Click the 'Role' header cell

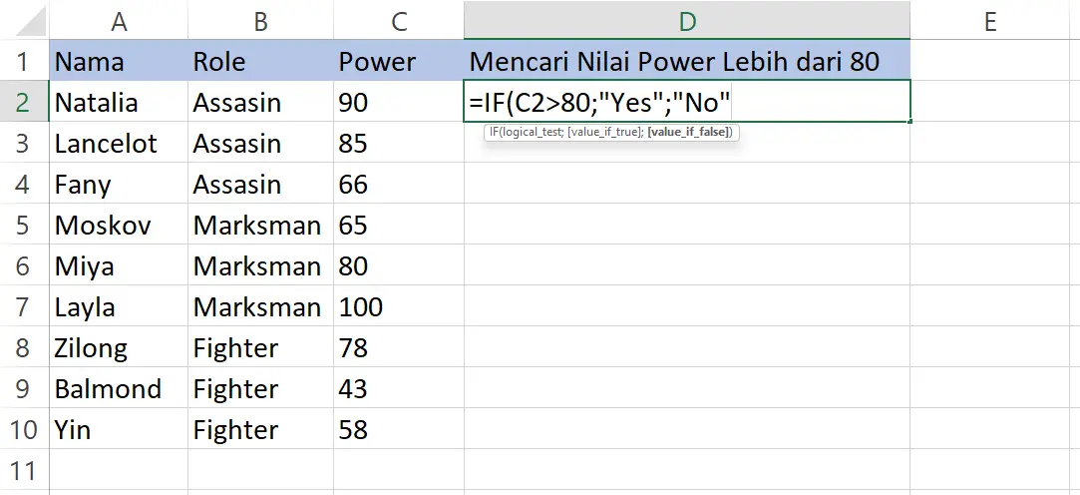tap(260, 61)
